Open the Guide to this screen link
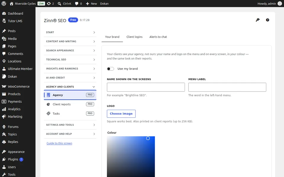Screen dimensions: 284x177 59,143
